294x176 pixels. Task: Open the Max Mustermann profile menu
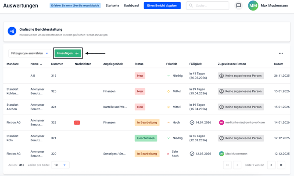[x=274, y=6]
